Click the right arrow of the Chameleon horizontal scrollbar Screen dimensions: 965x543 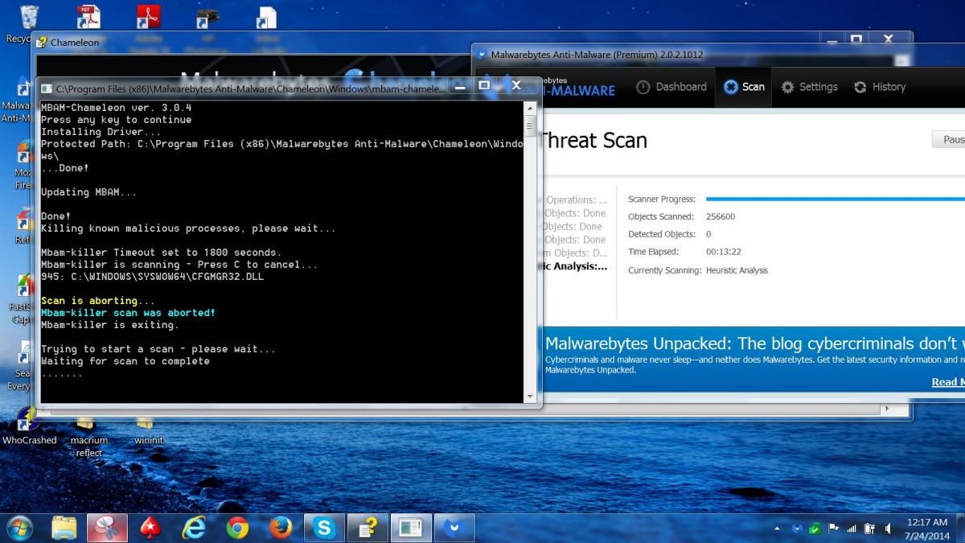(x=888, y=409)
